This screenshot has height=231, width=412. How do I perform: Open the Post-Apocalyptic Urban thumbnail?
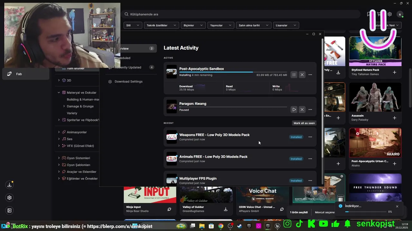(x=375, y=143)
